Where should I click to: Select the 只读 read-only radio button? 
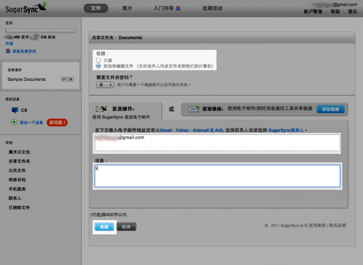[98, 60]
